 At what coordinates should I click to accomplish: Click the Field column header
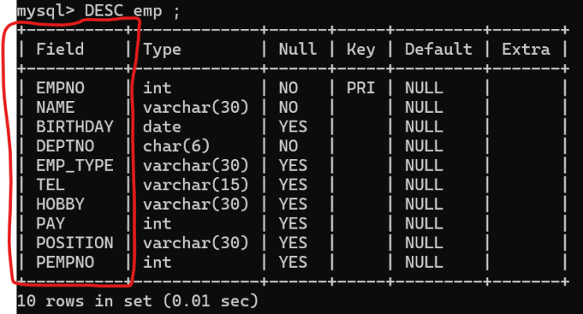[60, 49]
